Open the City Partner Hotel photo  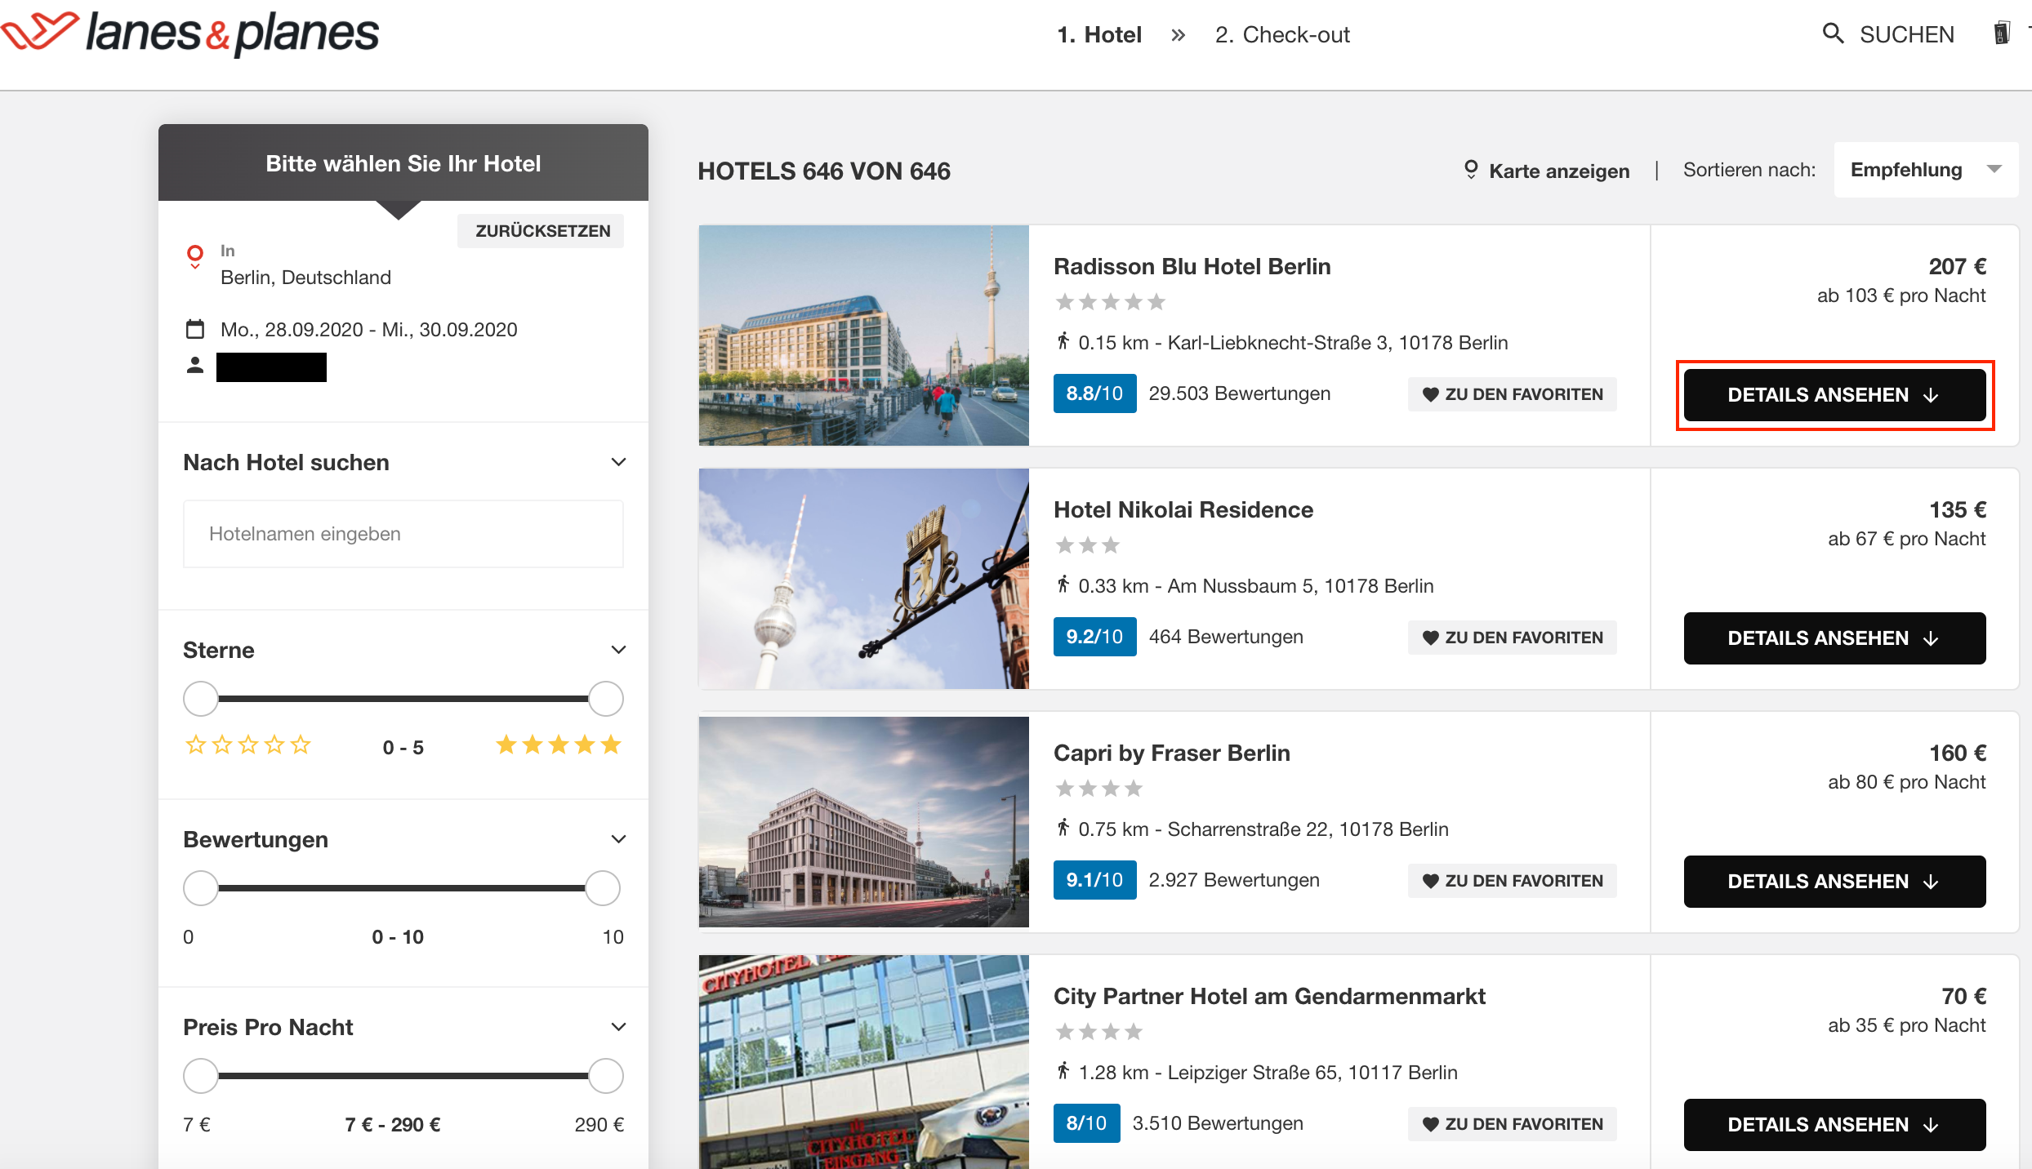pos(864,1062)
